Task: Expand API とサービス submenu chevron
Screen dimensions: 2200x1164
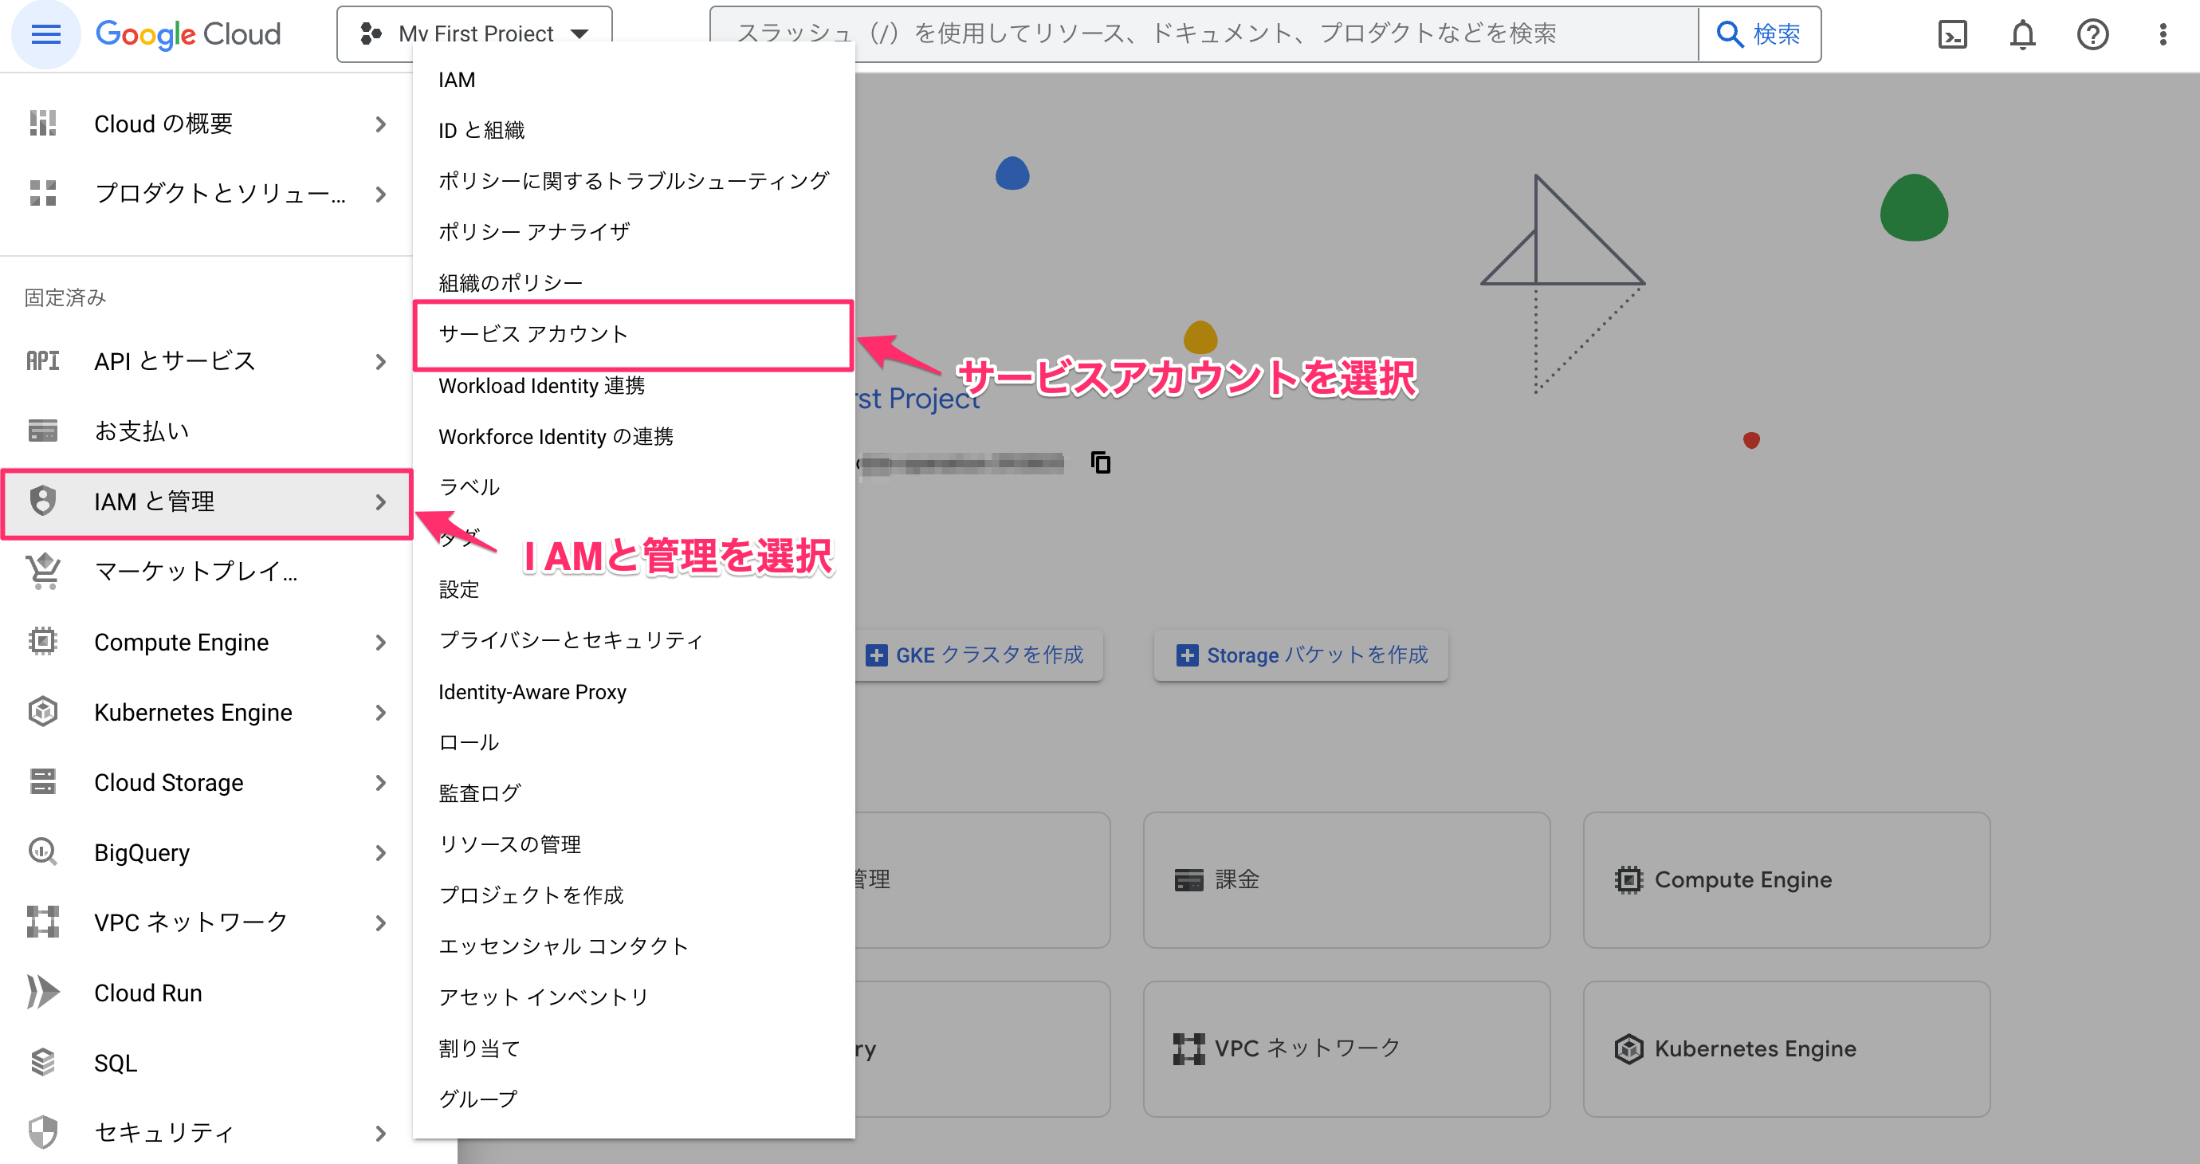Action: (x=381, y=362)
